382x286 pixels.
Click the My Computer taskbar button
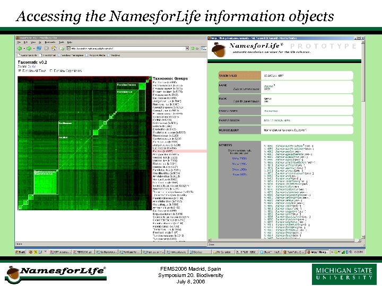pyautogui.click(x=222, y=252)
